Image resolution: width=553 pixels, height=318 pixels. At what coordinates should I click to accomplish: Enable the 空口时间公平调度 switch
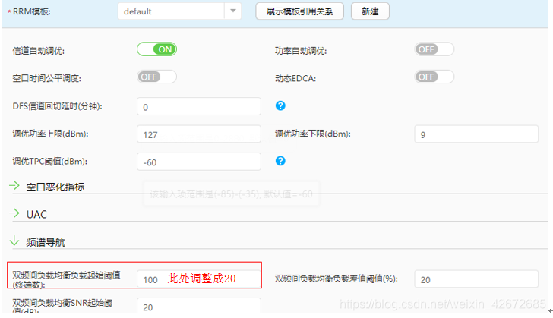click(x=156, y=77)
